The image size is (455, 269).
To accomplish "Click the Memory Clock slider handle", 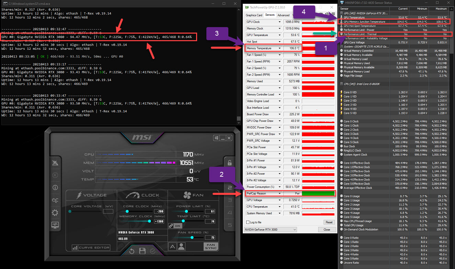I will (150, 221).
